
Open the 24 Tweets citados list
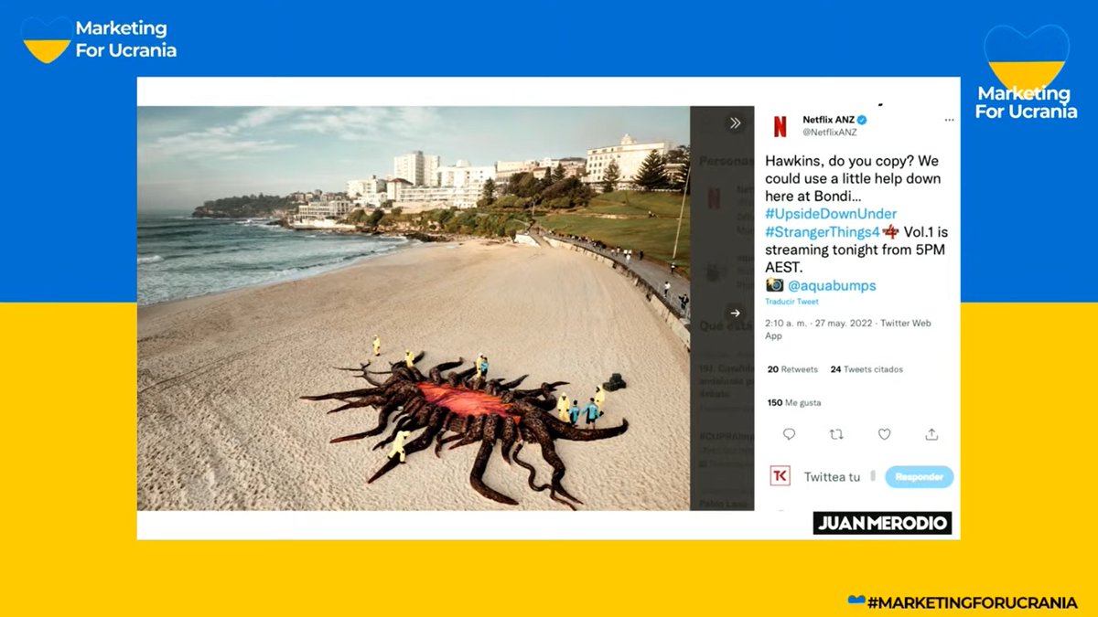[x=868, y=369]
